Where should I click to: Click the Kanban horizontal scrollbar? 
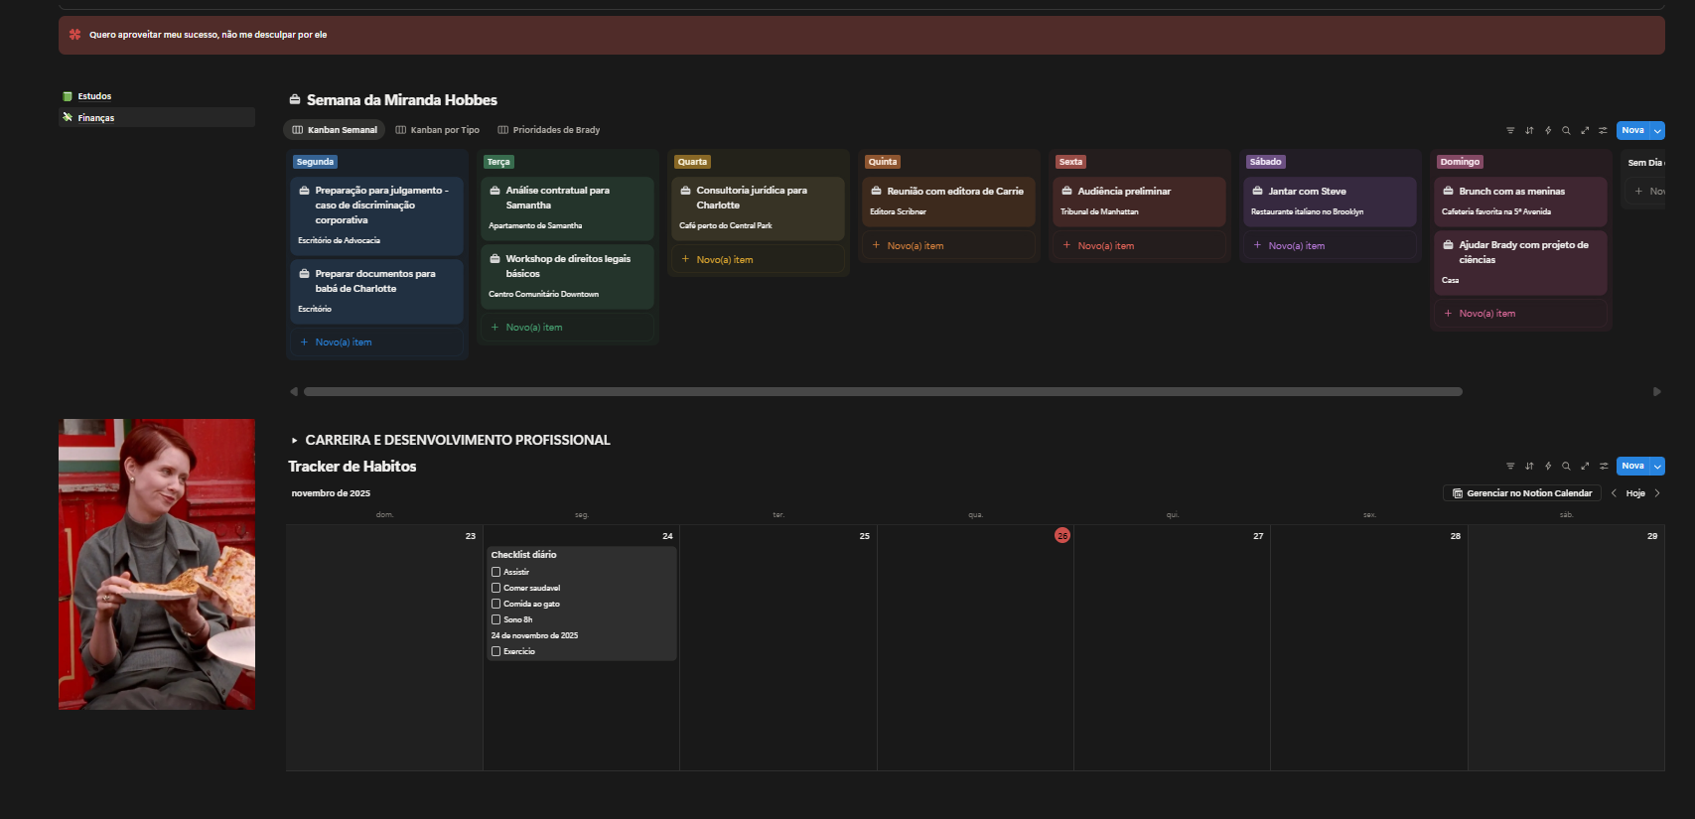[882, 391]
